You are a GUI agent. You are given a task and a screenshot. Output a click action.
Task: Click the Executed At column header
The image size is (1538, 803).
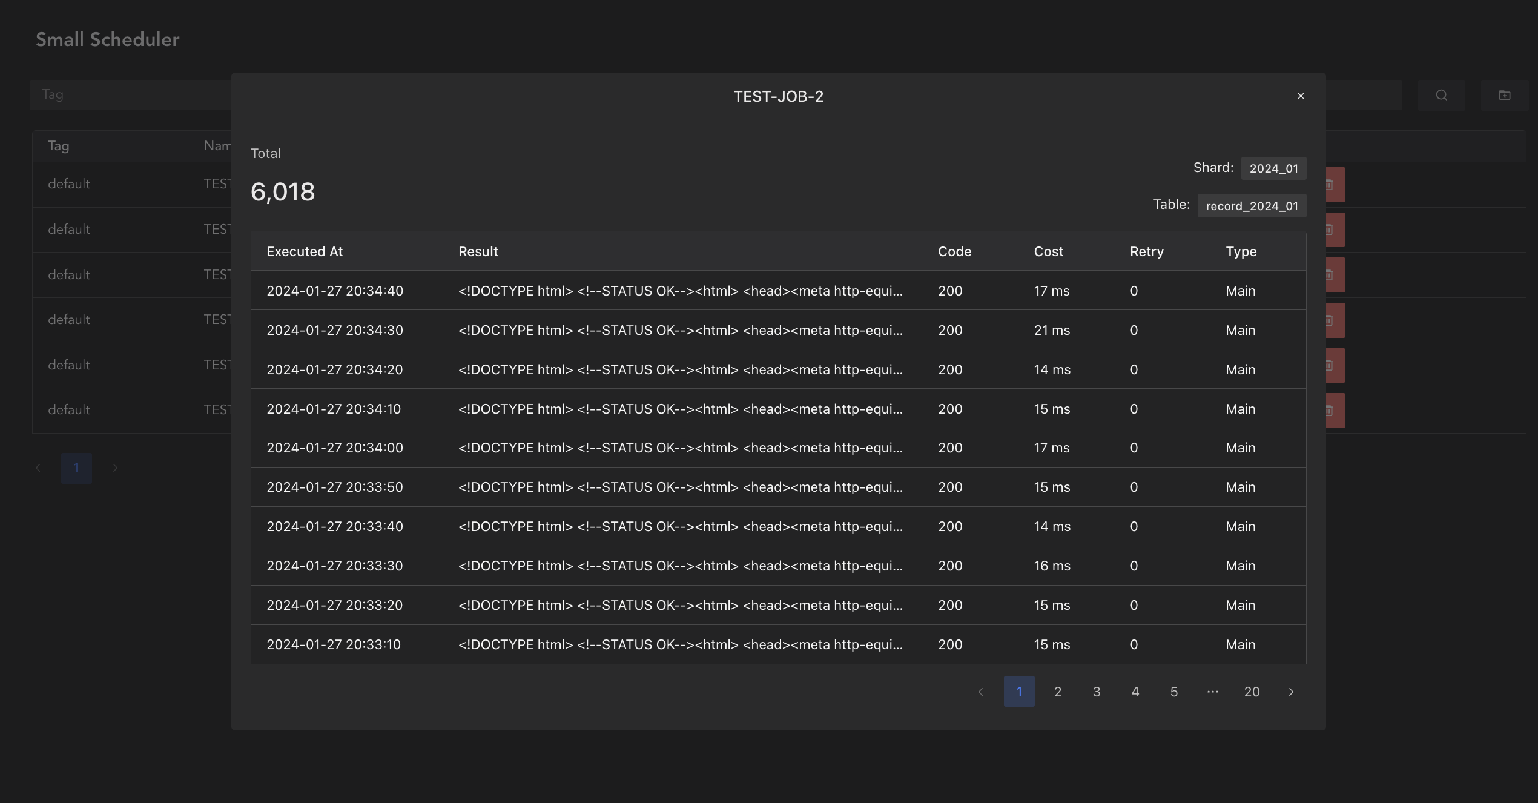click(x=305, y=251)
